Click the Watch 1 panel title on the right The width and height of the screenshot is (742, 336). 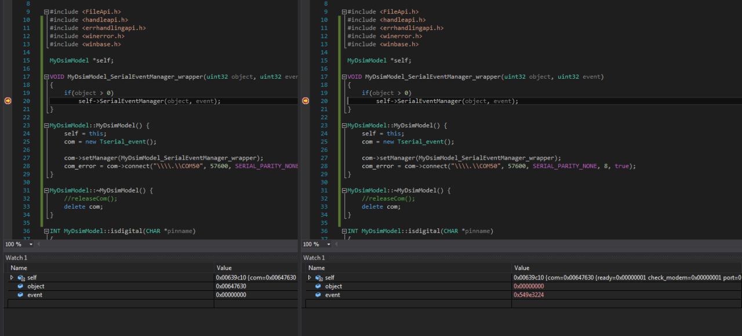(314, 258)
